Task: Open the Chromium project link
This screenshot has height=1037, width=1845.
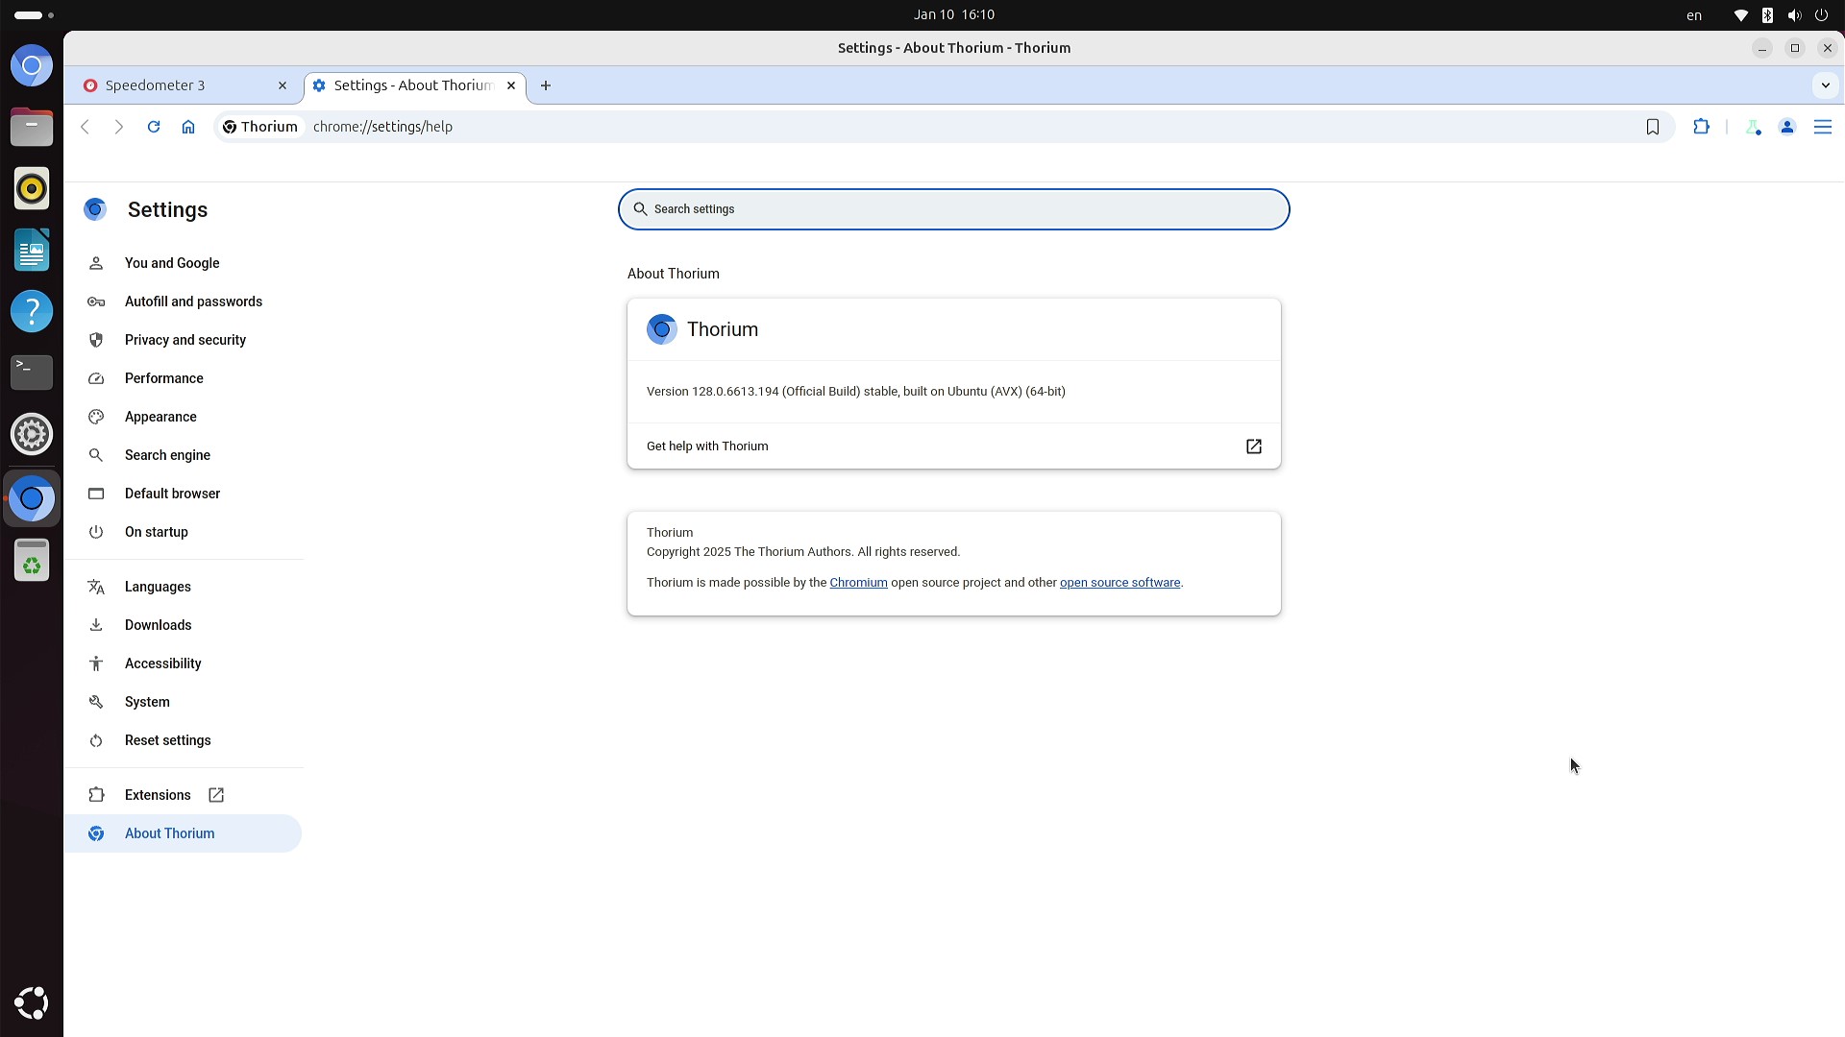Action: pyautogui.click(x=858, y=583)
